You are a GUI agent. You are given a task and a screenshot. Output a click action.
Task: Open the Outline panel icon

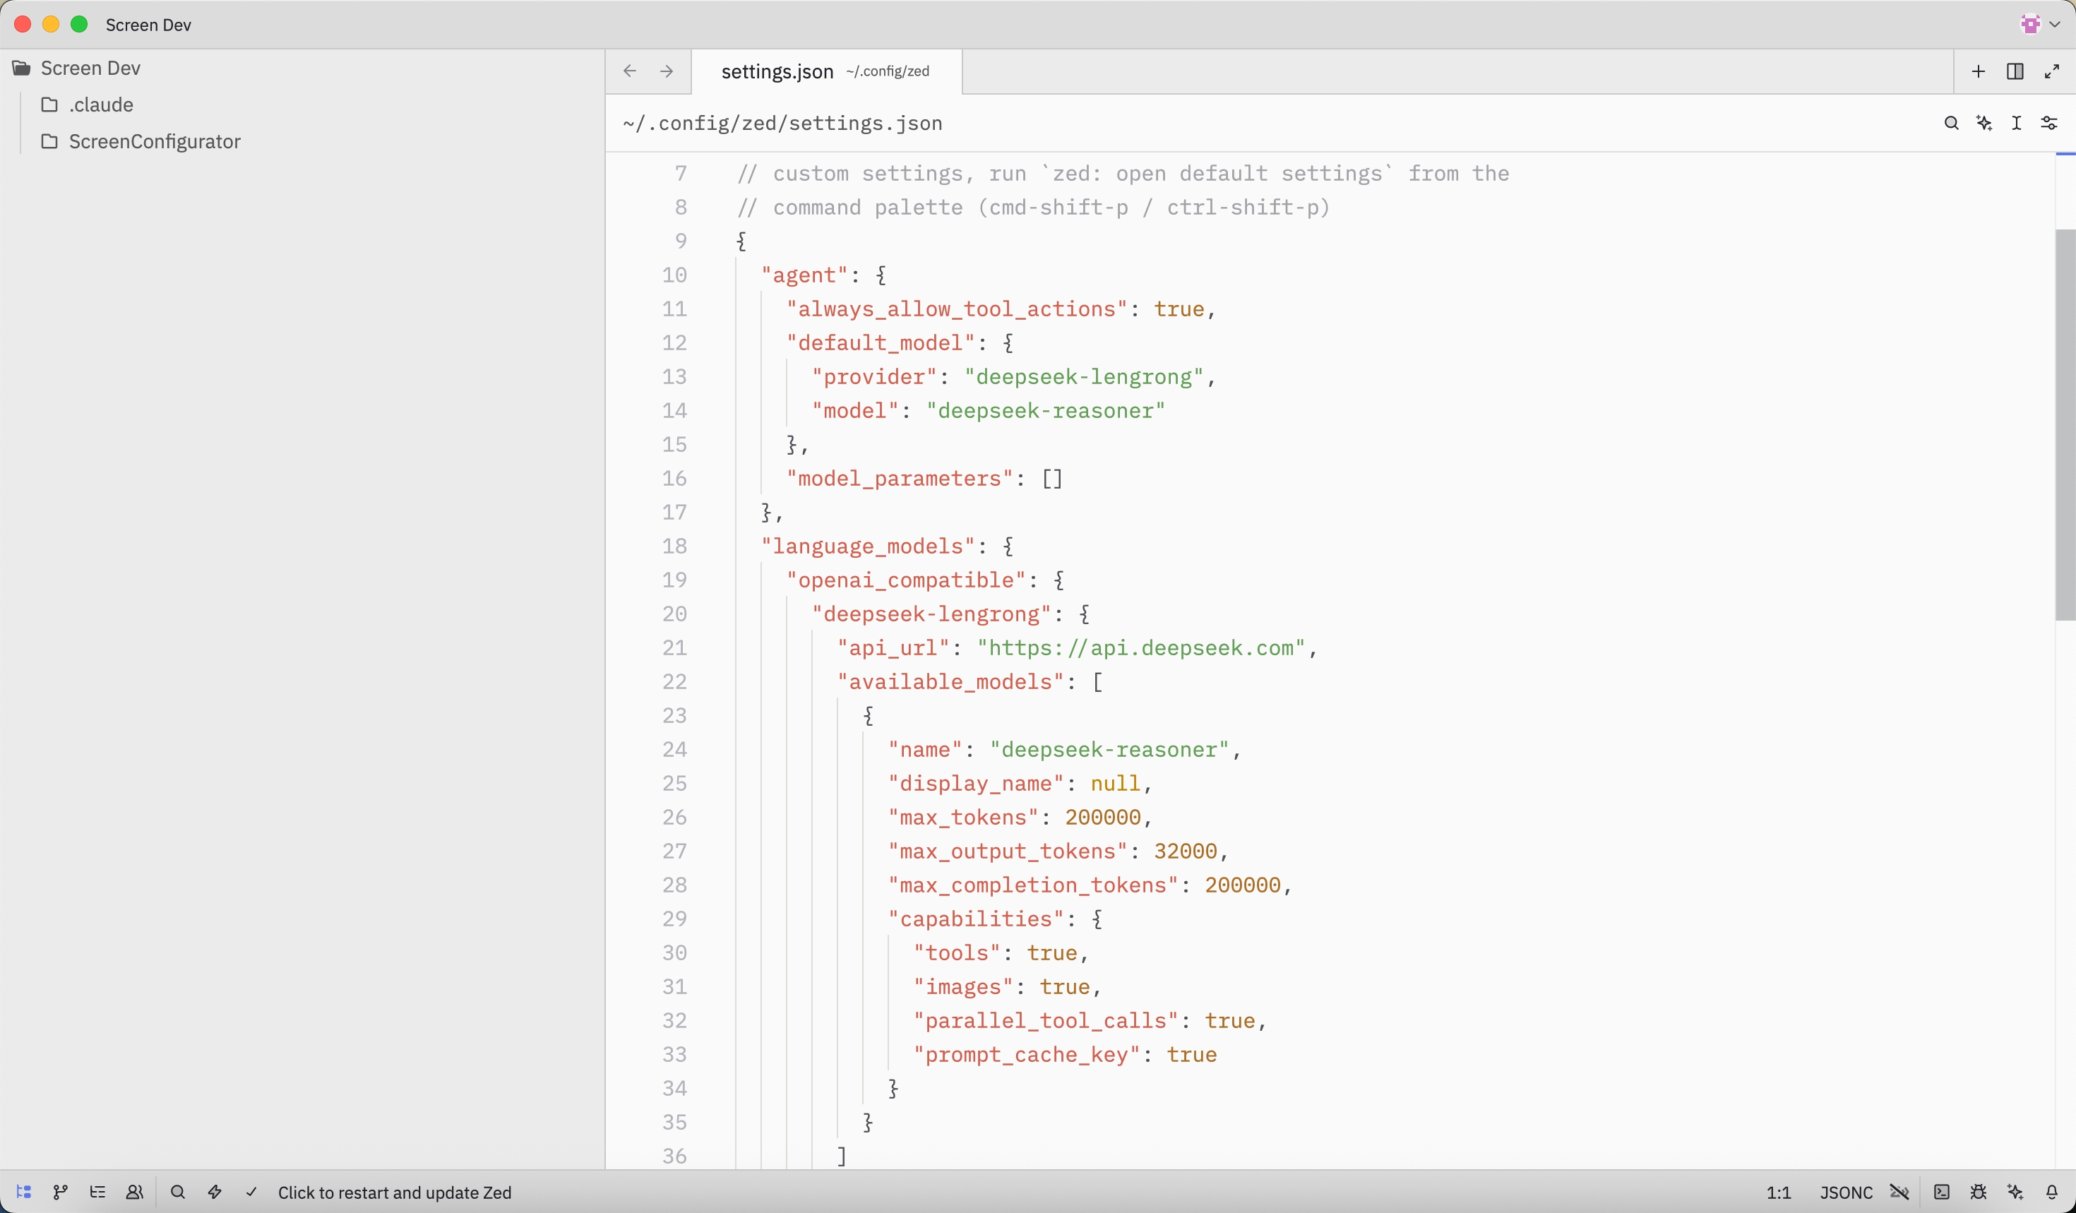(97, 1192)
